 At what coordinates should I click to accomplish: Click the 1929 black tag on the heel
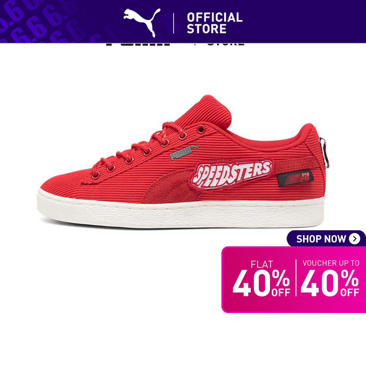[295, 178]
